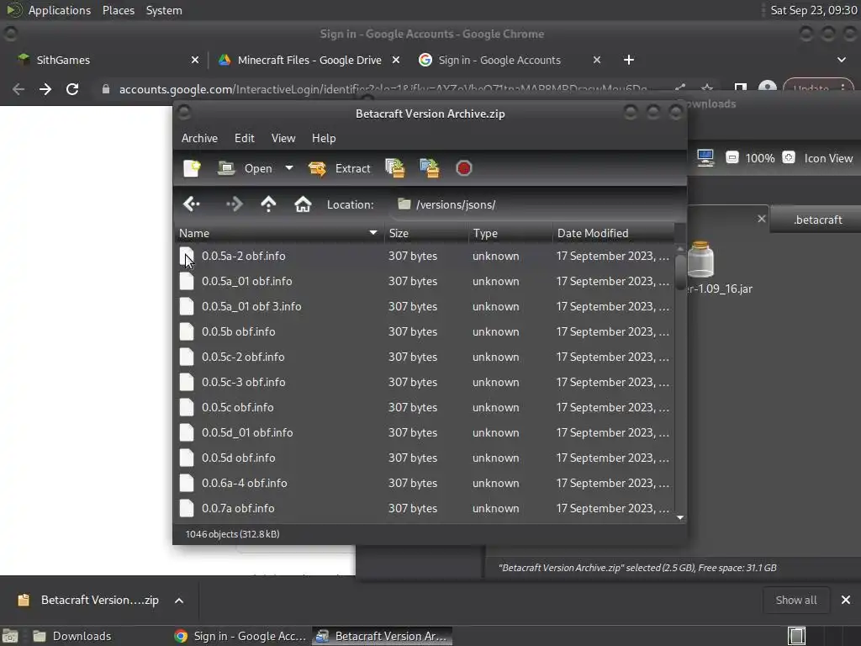The height and width of the screenshot is (646, 861).
Task: Select file 0.0.5a-2 obf.info
Action: click(x=425, y=256)
